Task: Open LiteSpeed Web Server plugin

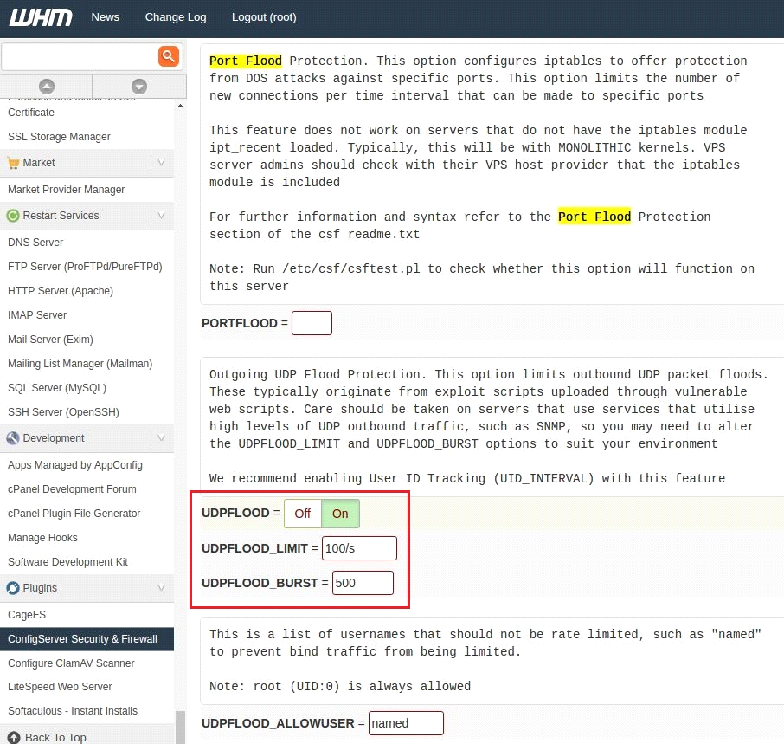Action: [x=60, y=687]
